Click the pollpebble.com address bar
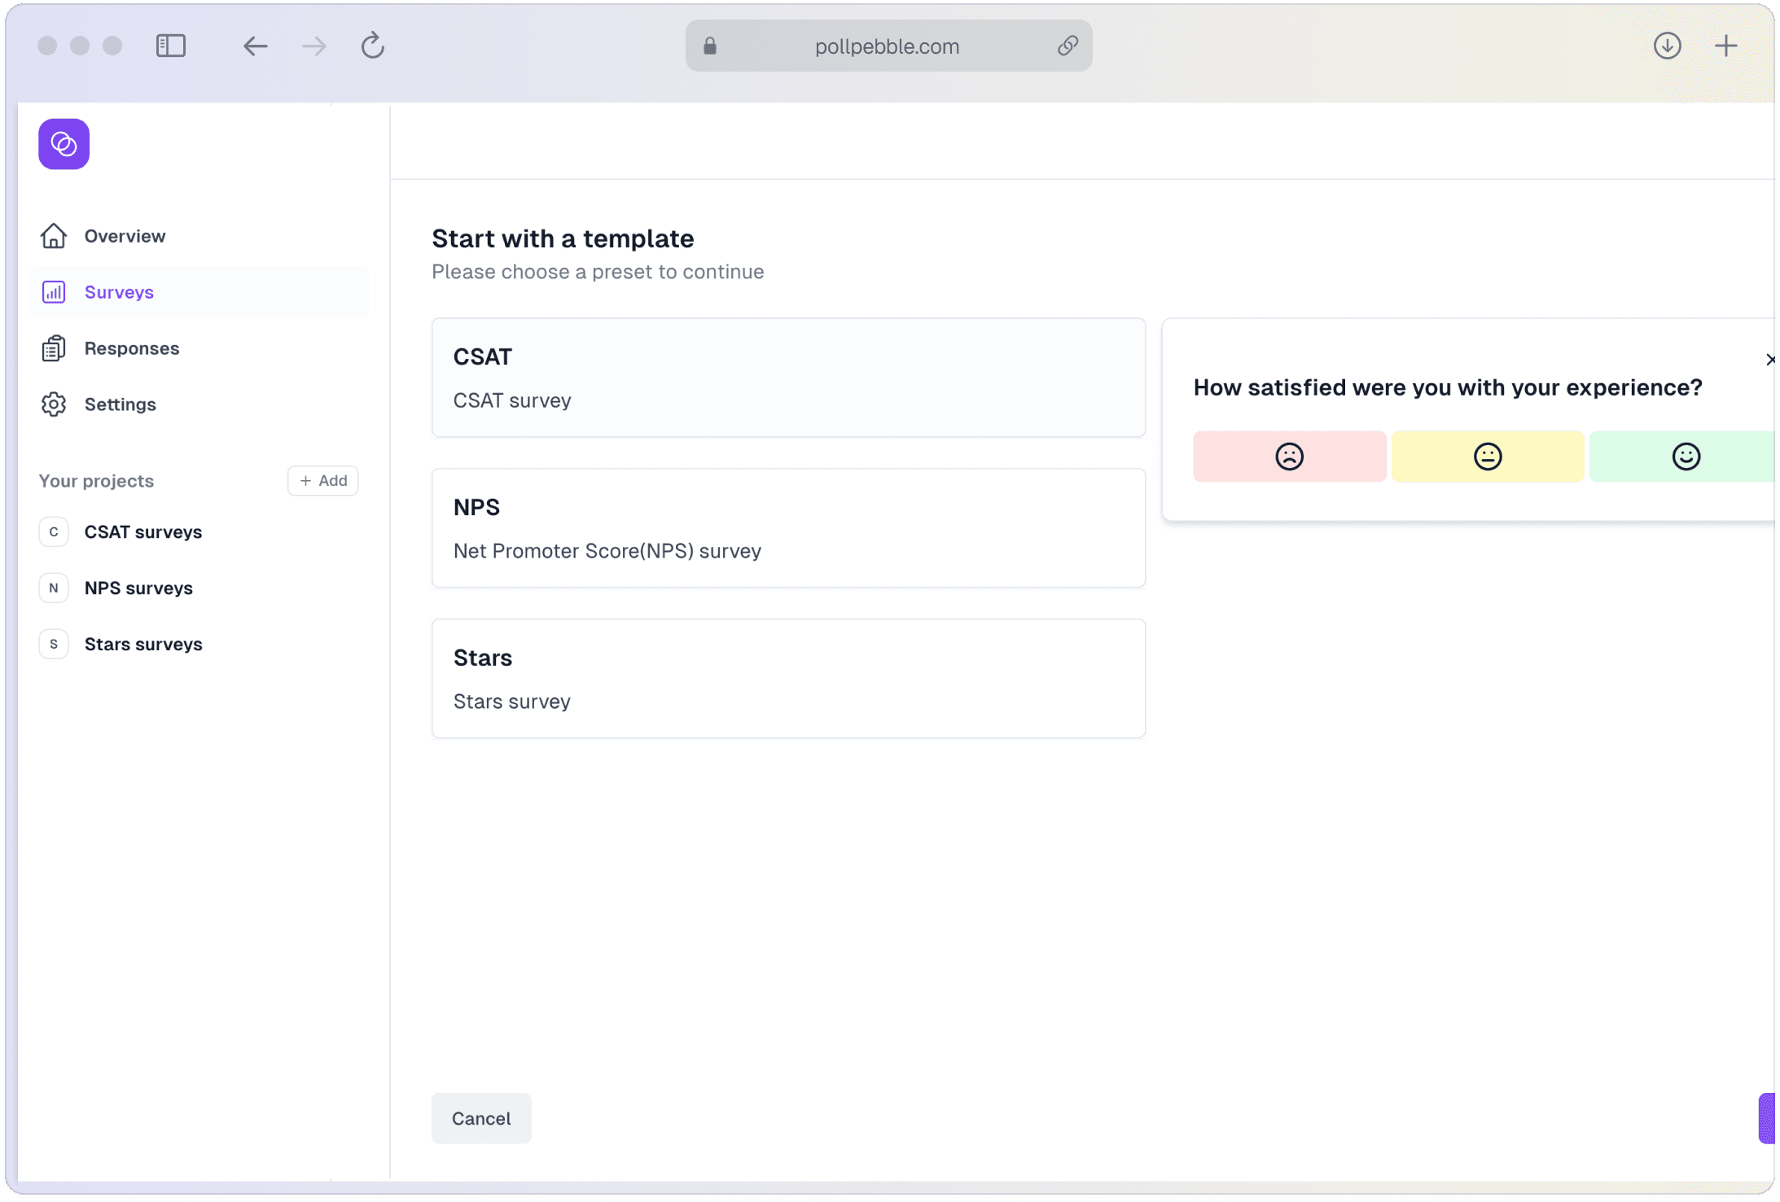The height and width of the screenshot is (1202, 1780). (x=887, y=46)
